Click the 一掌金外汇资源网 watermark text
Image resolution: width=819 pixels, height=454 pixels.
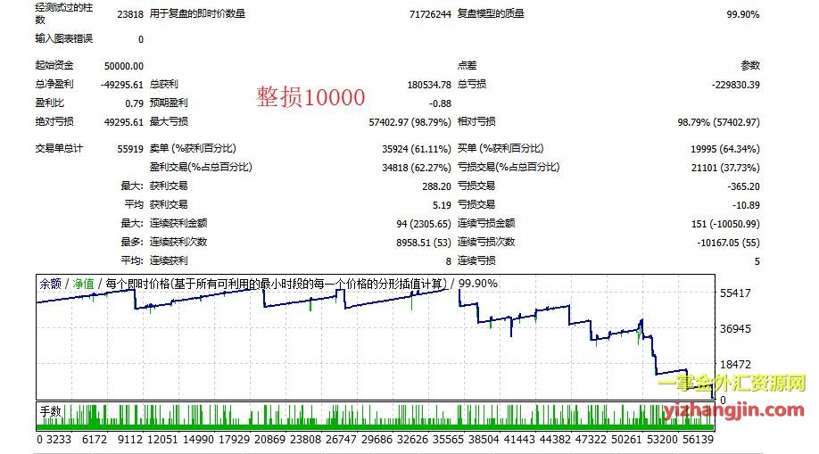(x=731, y=384)
